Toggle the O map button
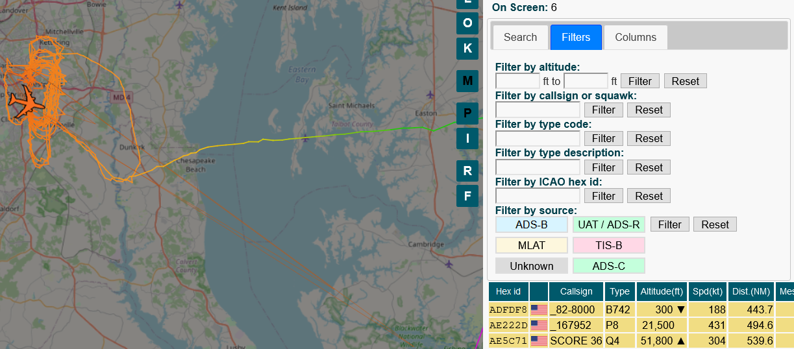Viewport: 794px width, 349px height. pyautogui.click(x=467, y=22)
